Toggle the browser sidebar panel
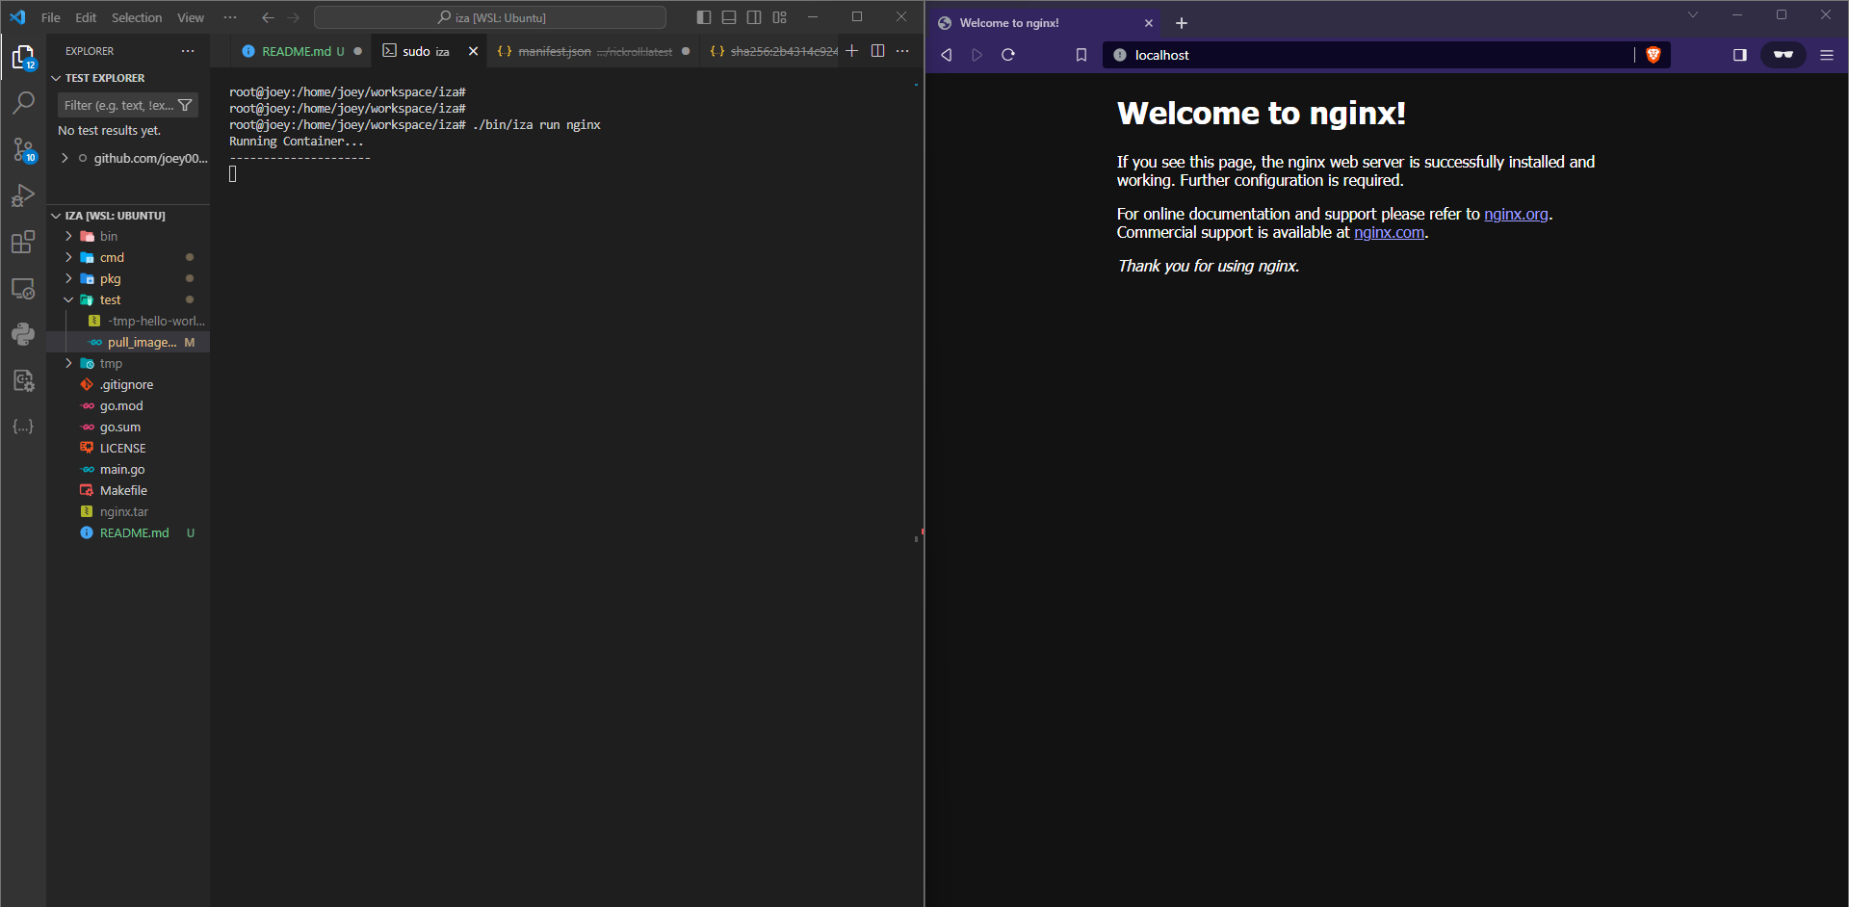This screenshot has height=907, width=1849. tap(1739, 55)
